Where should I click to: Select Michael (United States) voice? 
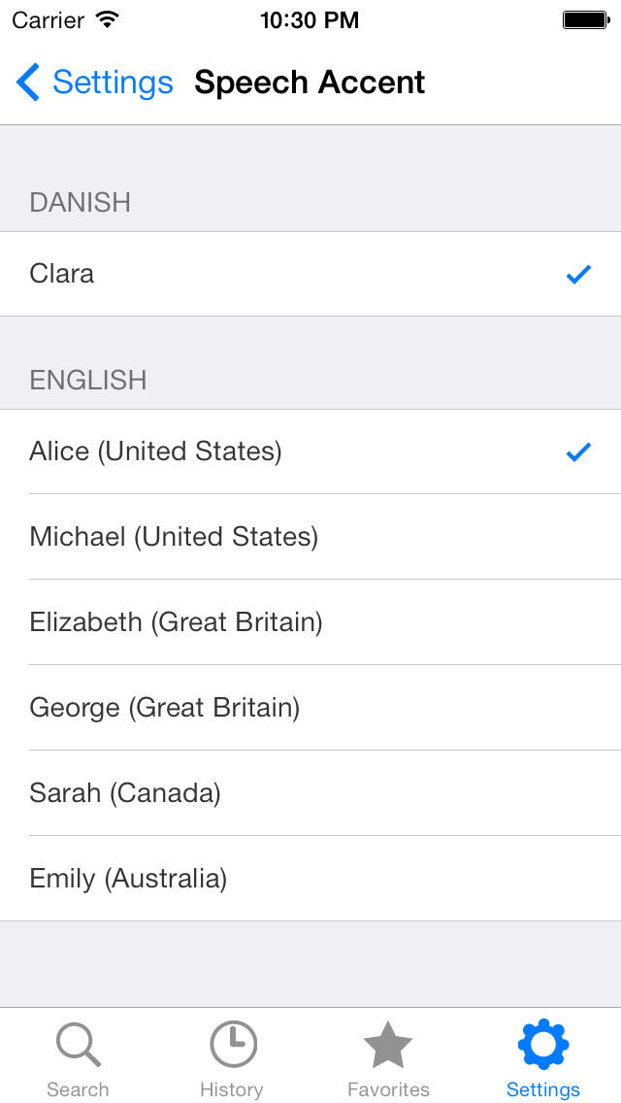[310, 537]
